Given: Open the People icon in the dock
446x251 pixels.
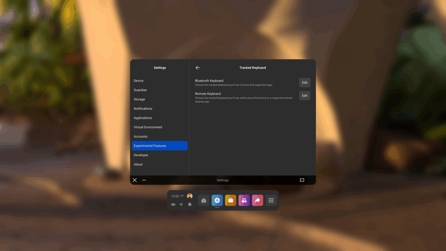Looking at the screenshot, I should [244, 201].
